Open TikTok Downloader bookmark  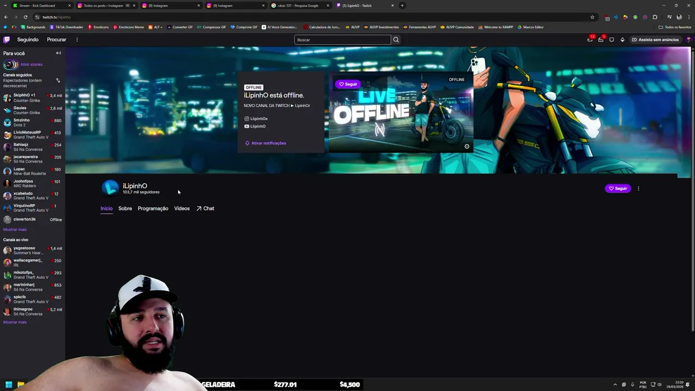pyautogui.click(x=66, y=27)
